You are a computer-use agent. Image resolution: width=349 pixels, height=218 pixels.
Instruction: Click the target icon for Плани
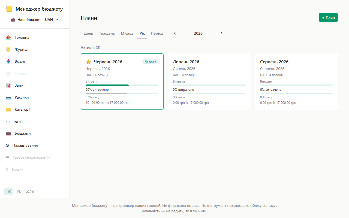8,73
